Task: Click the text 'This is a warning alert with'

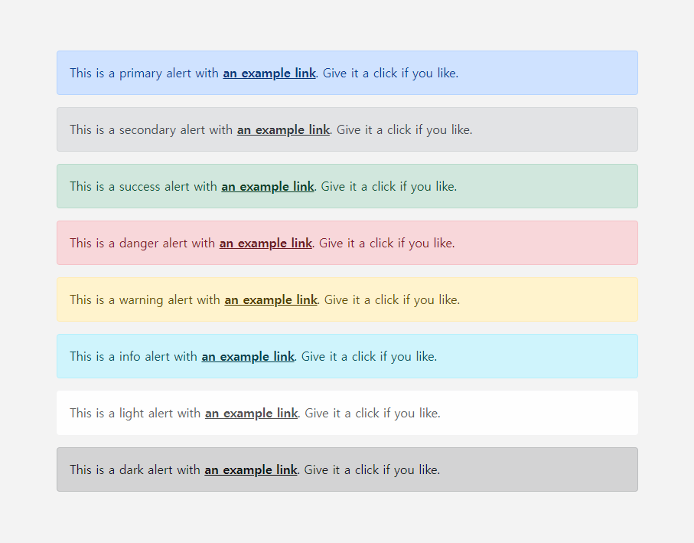Action: pyautogui.click(x=145, y=300)
